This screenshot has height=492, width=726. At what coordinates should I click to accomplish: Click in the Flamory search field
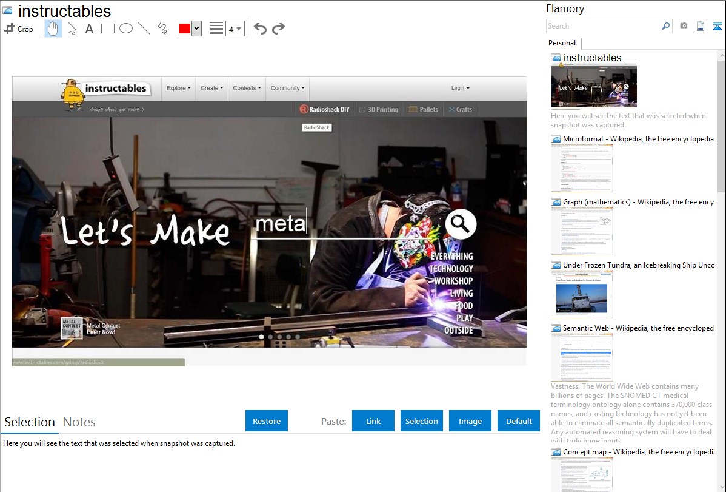[x=603, y=26]
